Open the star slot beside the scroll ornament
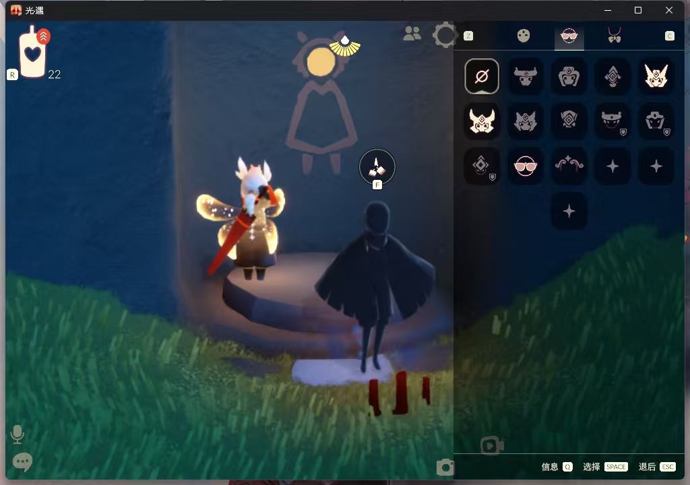The height and width of the screenshot is (485, 690). pyautogui.click(x=613, y=166)
